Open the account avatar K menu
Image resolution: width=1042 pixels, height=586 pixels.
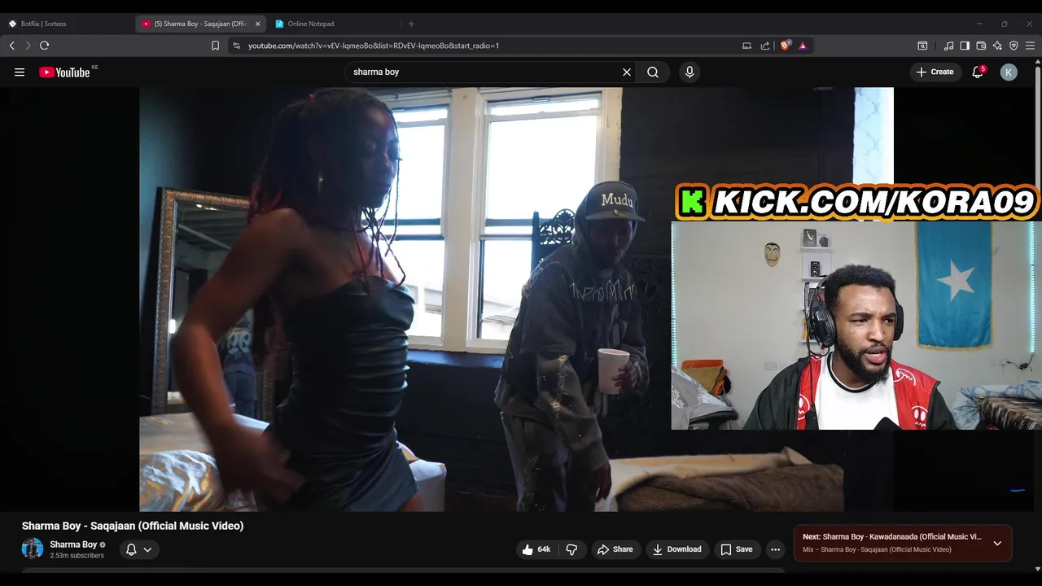click(x=1009, y=72)
